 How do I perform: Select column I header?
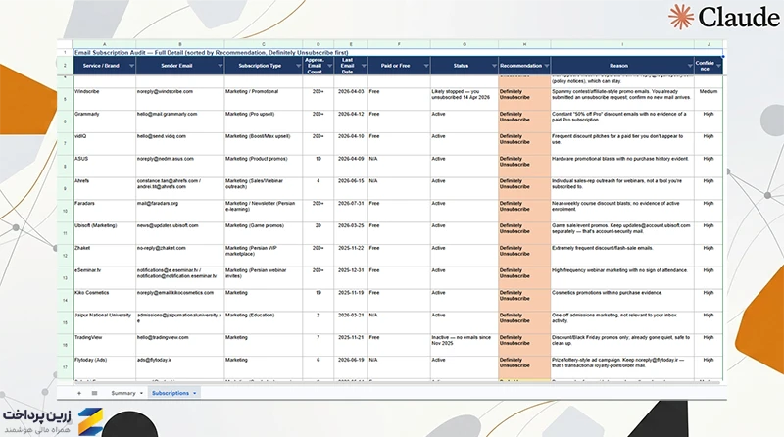tap(622, 44)
